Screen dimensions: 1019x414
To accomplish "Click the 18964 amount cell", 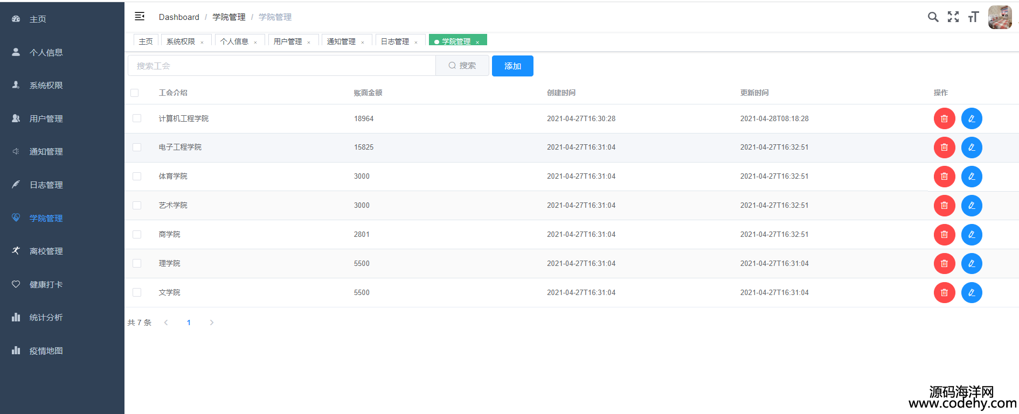I will tap(364, 118).
